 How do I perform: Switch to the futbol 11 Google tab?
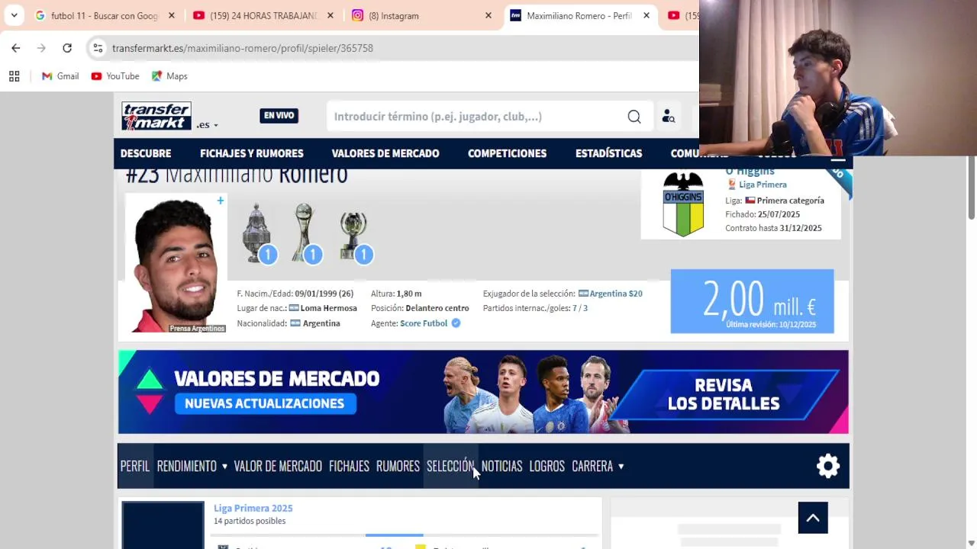105,15
